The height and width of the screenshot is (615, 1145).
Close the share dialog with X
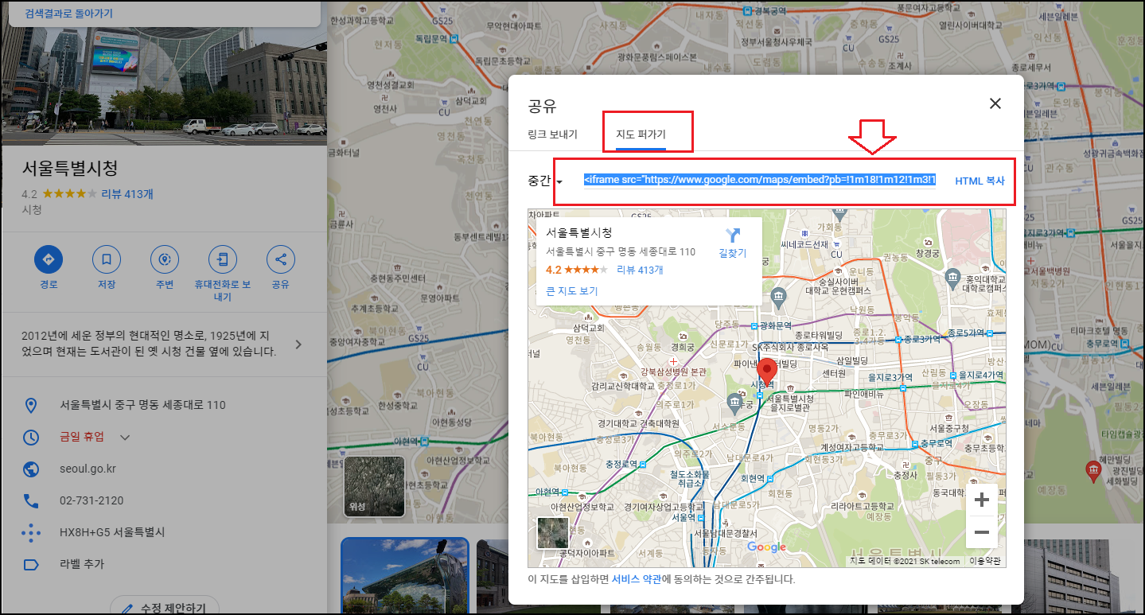[995, 103]
